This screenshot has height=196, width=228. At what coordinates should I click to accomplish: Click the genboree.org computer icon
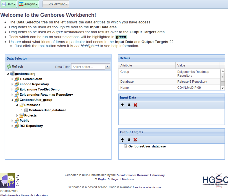pos(12,74)
